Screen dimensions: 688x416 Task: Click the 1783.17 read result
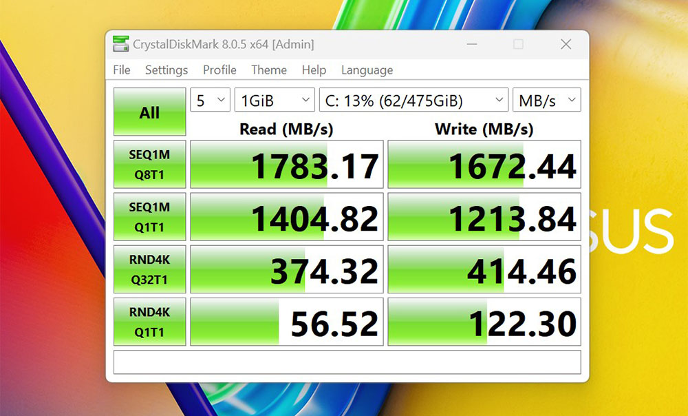[x=287, y=165]
